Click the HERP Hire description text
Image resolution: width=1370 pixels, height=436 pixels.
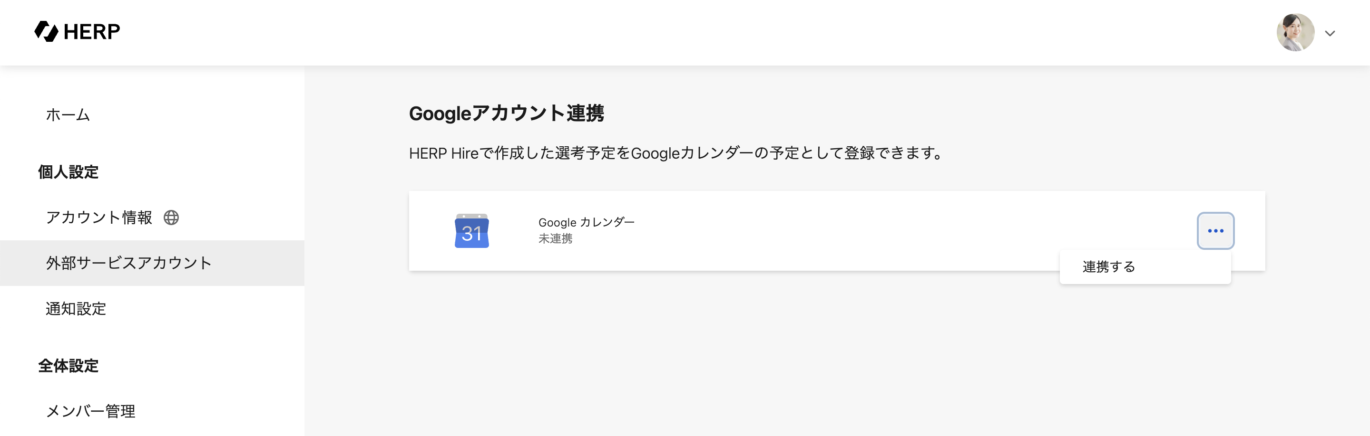pos(675,153)
